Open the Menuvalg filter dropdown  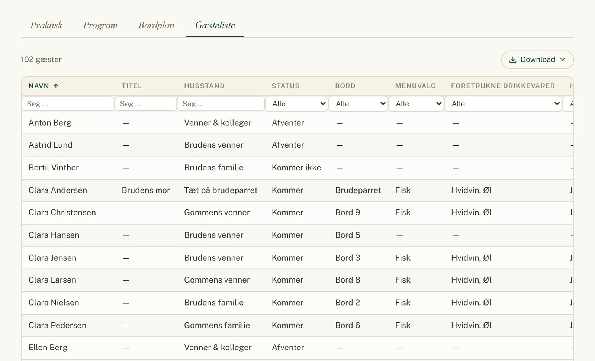tap(416, 104)
